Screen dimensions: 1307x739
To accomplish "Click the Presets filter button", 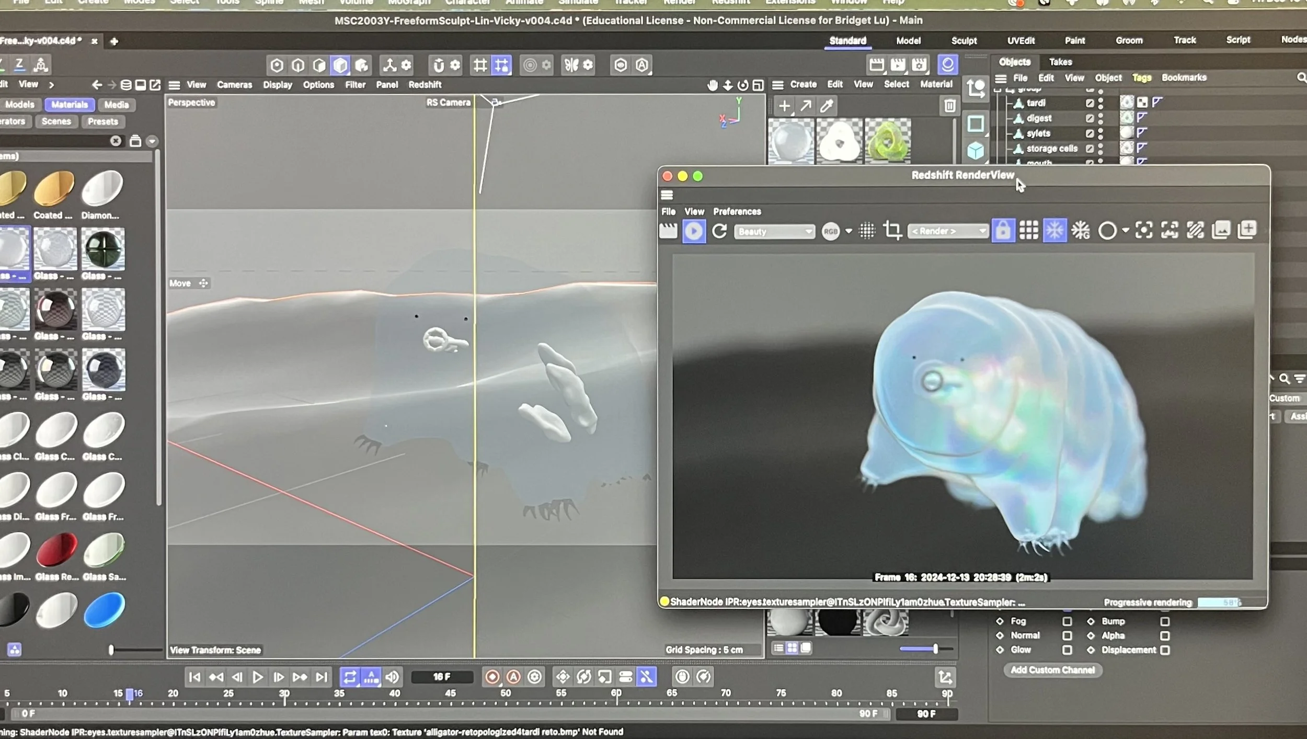I will click(x=102, y=121).
